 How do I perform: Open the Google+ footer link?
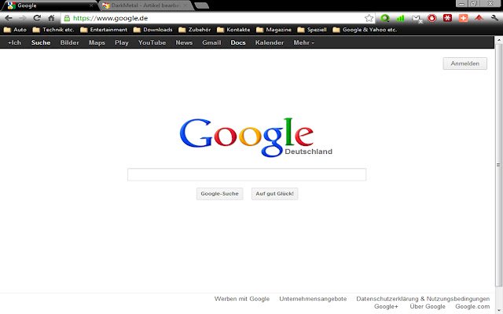tap(386, 307)
